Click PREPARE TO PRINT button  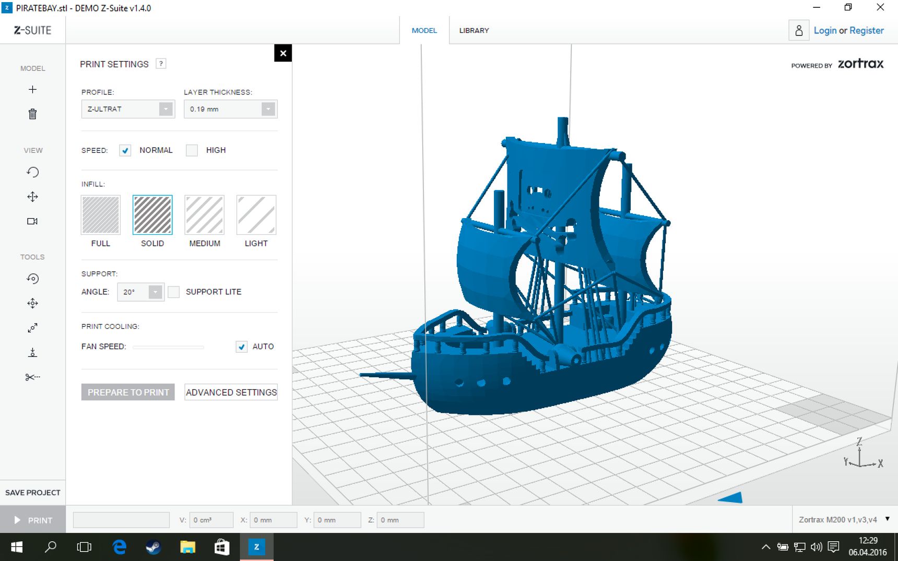point(128,392)
